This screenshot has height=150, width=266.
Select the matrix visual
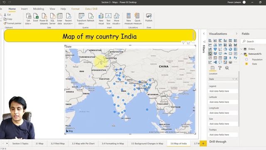pyautogui.click(x=225, y=58)
